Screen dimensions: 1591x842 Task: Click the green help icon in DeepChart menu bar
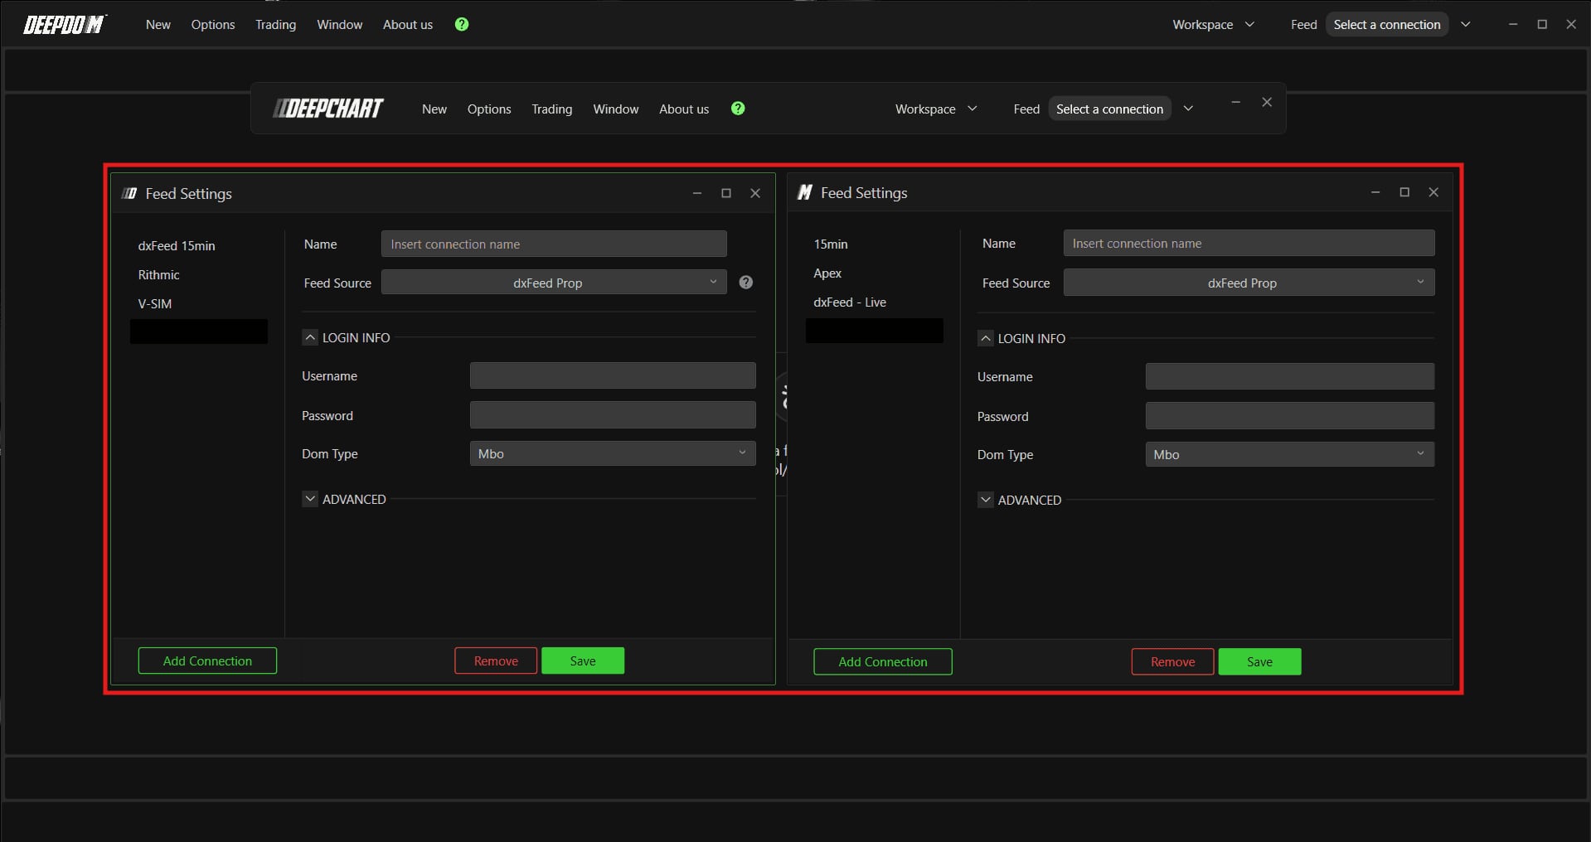tap(738, 109)
